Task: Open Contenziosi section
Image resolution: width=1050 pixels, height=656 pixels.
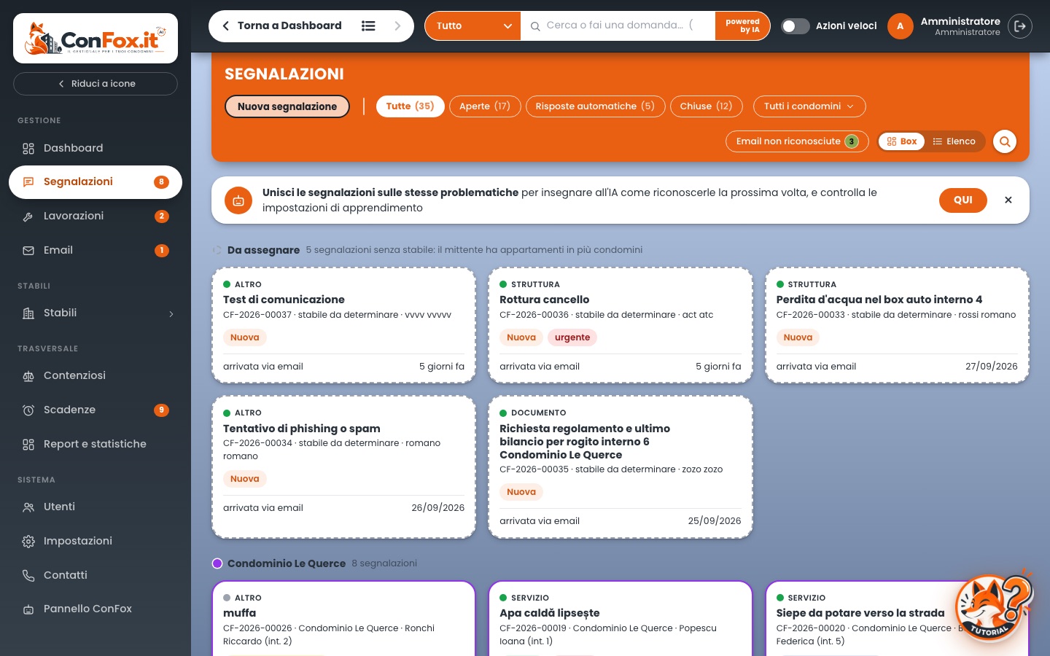Action: click(x=96, y=375)
